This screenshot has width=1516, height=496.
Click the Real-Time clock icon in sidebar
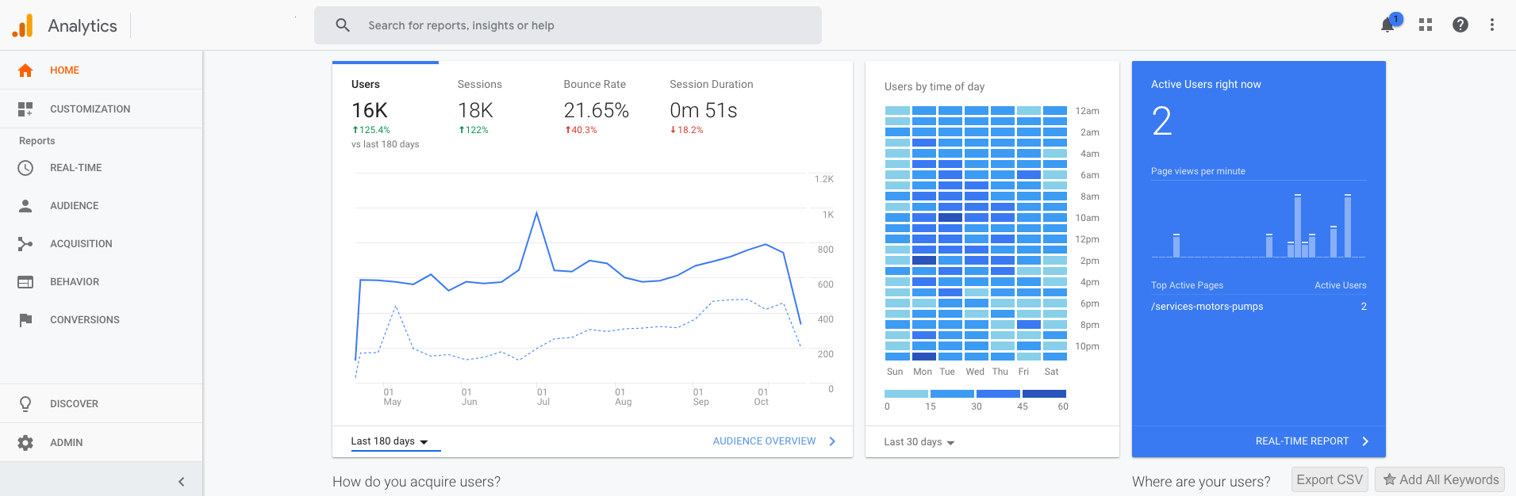[25, 168]
